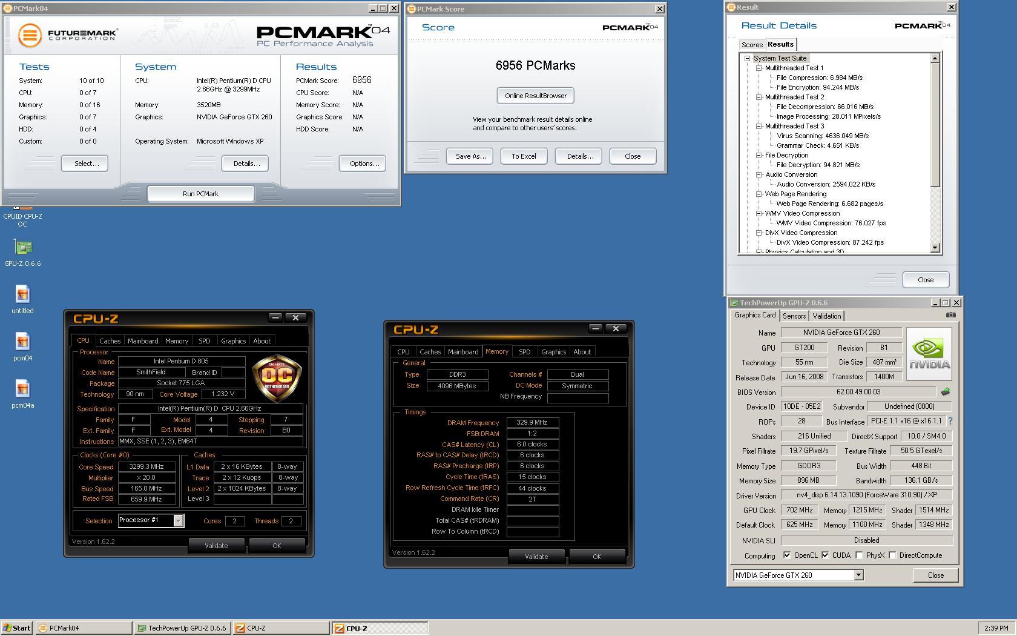Switch to Graphics tab in Memory window
Screen dimensions: 1017x636
point(553,352)
